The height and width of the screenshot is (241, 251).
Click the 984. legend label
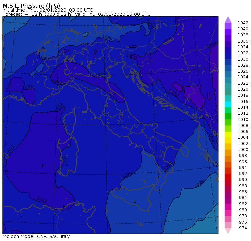coord(244,198)
